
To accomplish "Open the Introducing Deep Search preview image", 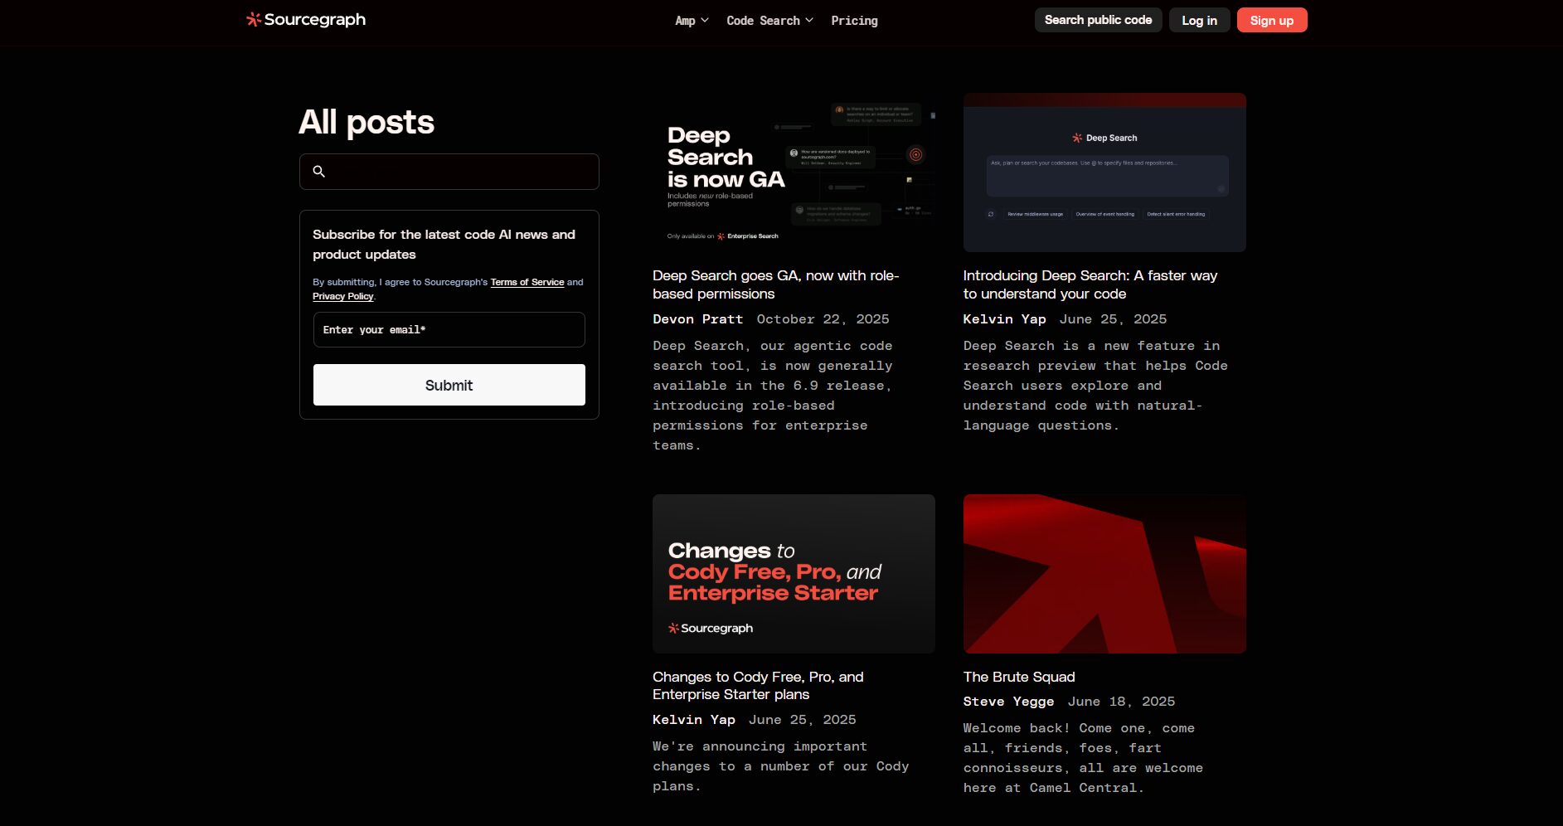I will coord(1104,172).
